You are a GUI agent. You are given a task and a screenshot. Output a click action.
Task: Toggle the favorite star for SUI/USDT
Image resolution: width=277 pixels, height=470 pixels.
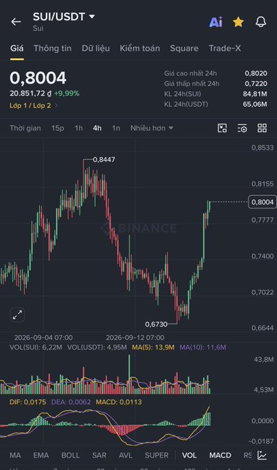238,22
